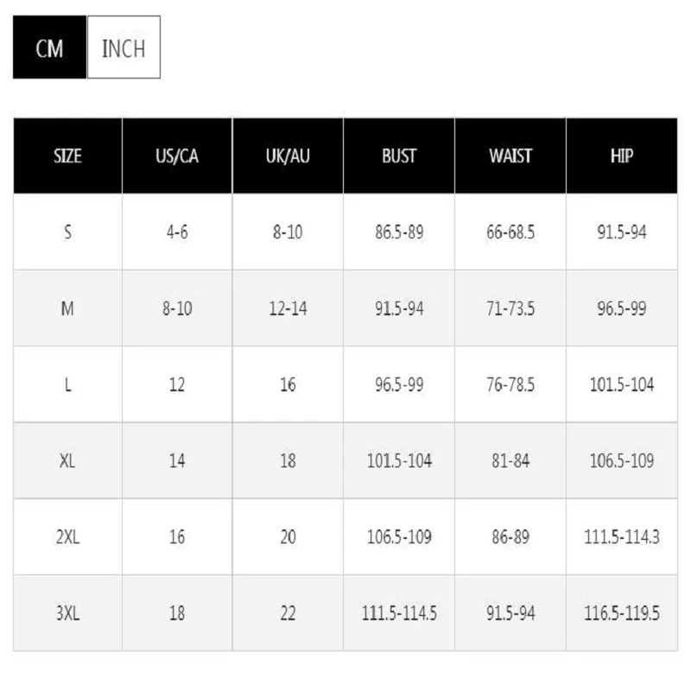
Task: Select the 3XL size row label
Action: [x=68, y=613]
